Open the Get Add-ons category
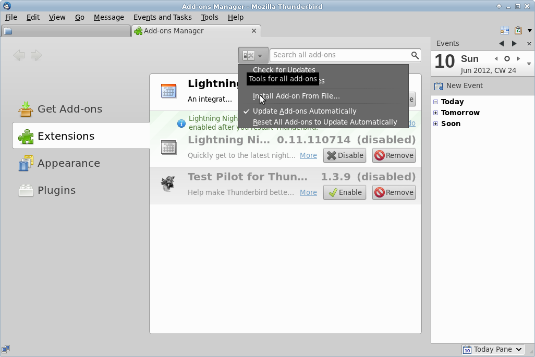This screenshot has width=535, height=357. (x=81, y=109)
